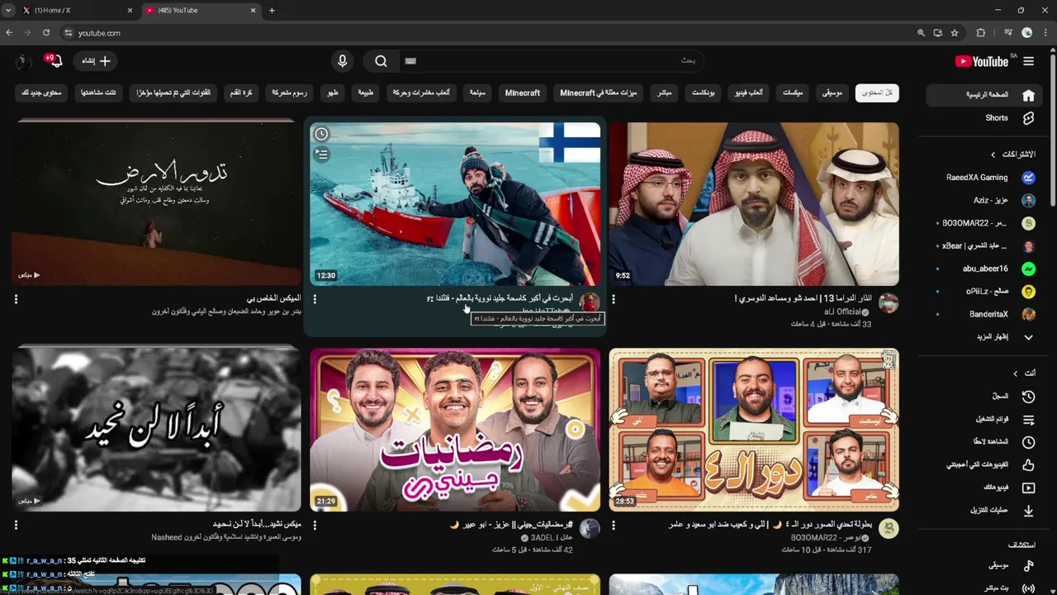Image resolution: width=1057 pixels, height=595 pixels.
Task: Open options menu for آثار الدراما 13 video
Action: click(614, 299)
